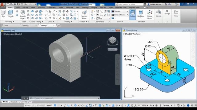Select the Line tool in Draw panel
Image resolution: width=197 pixels, height=110 pixels.
click(50, 15)
